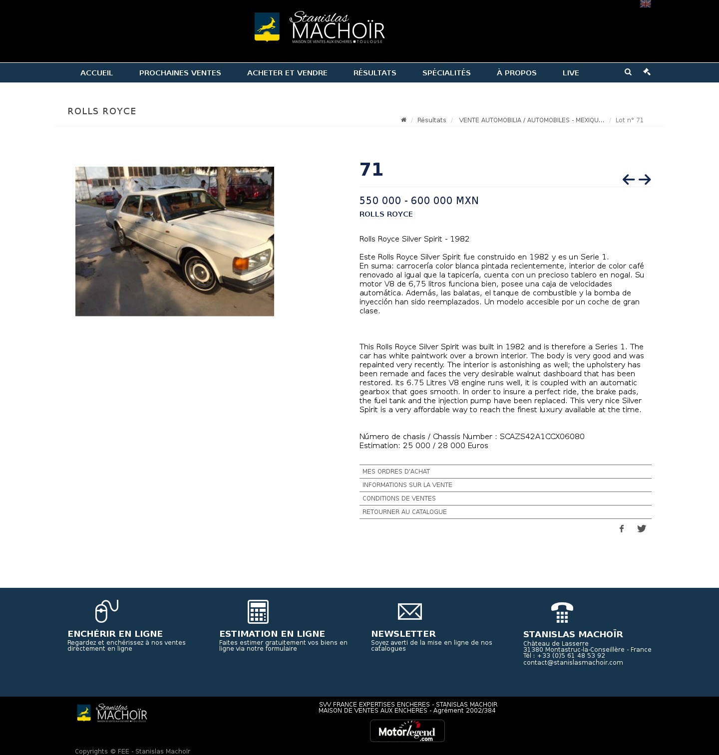Click the Résultats breadcrumb link
719x755 pixels.
pyautogui.click(x=432, y=120)
